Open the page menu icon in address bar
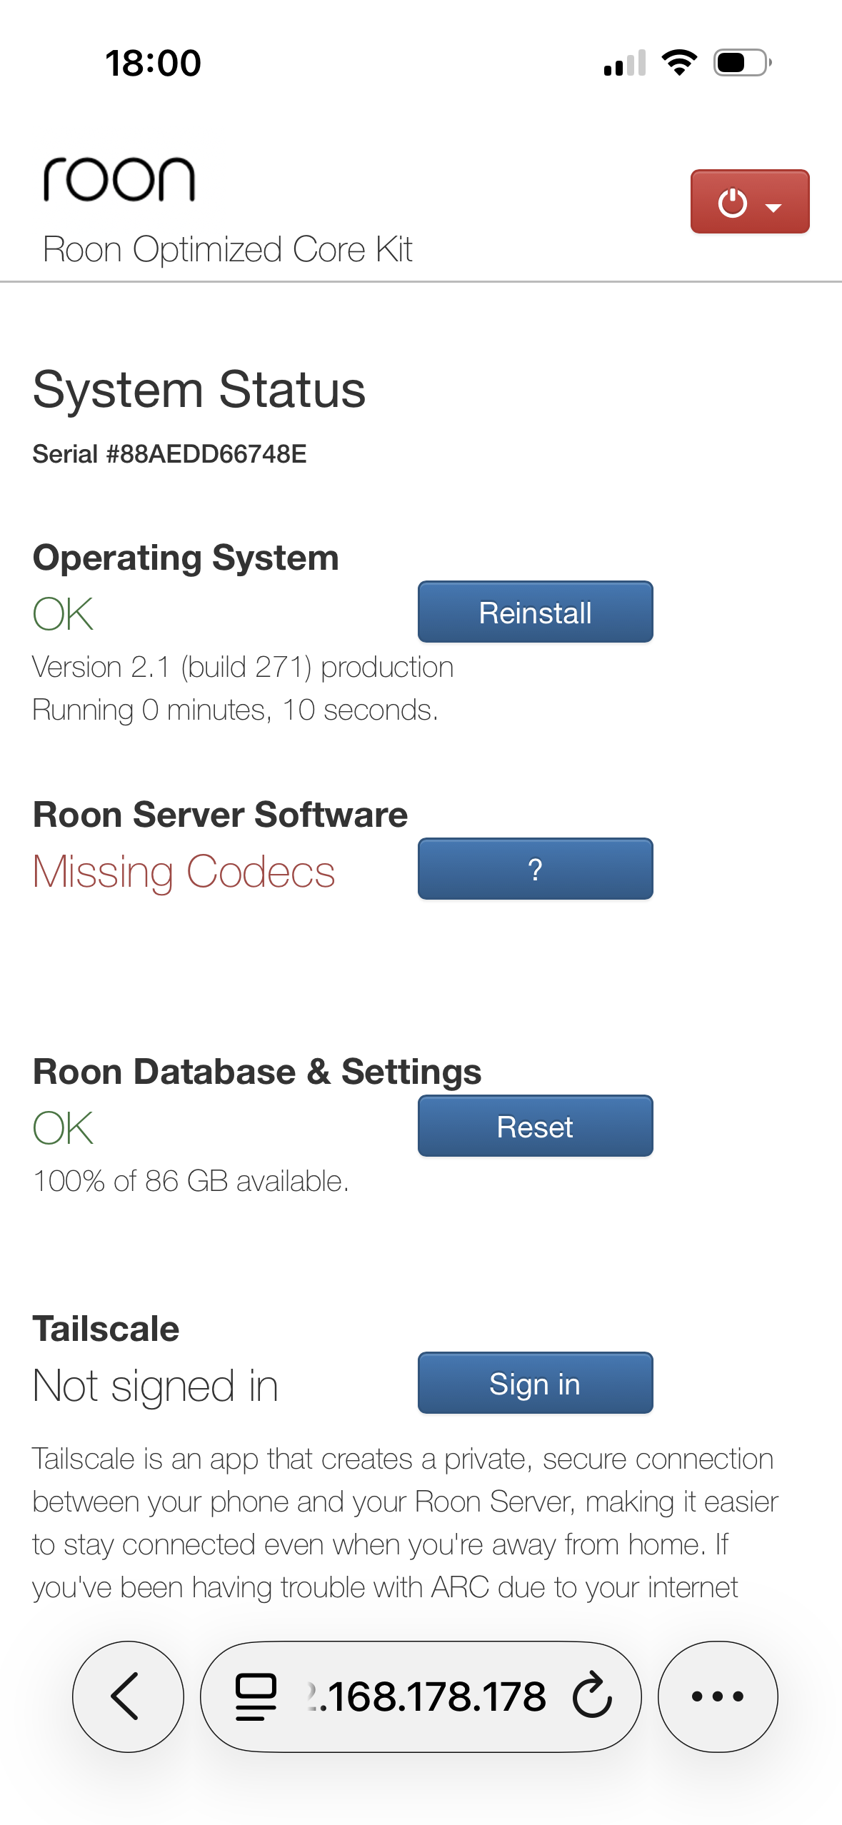Viewport: 842px width, 1825px height. [x=256, y=1696]
